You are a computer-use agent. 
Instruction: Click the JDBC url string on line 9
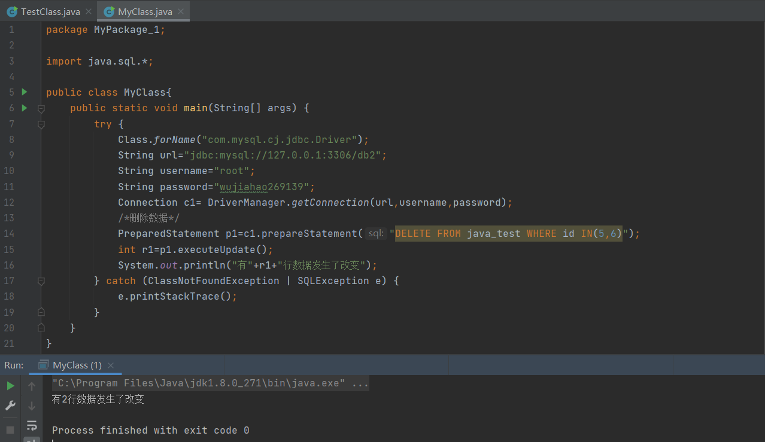(x=286, y=155)
